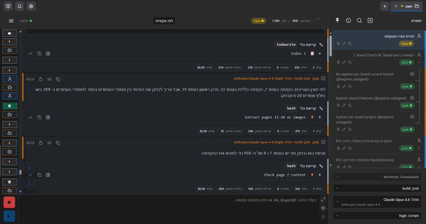The height and width of the screenshot is (224, 426).
Task: Expand the Extract pages 11-20 tool call
Action: click(x=320, y=117)
